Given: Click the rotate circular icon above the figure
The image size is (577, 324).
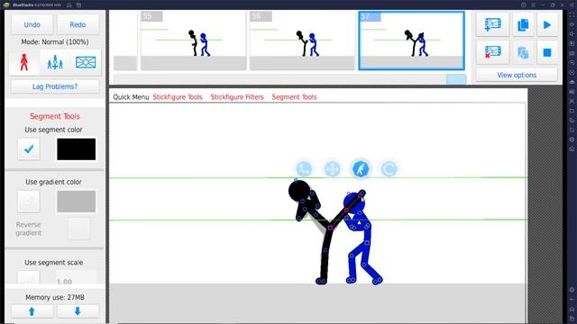Looking at the screenshot, I should click(x=389, y=169).
